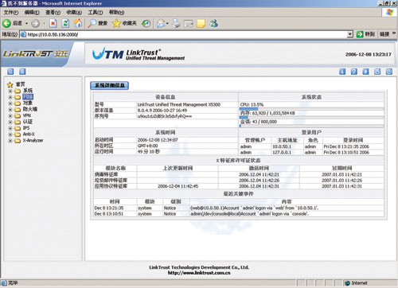Select X-Analyzer in navigation tree

tap(33, 141)
